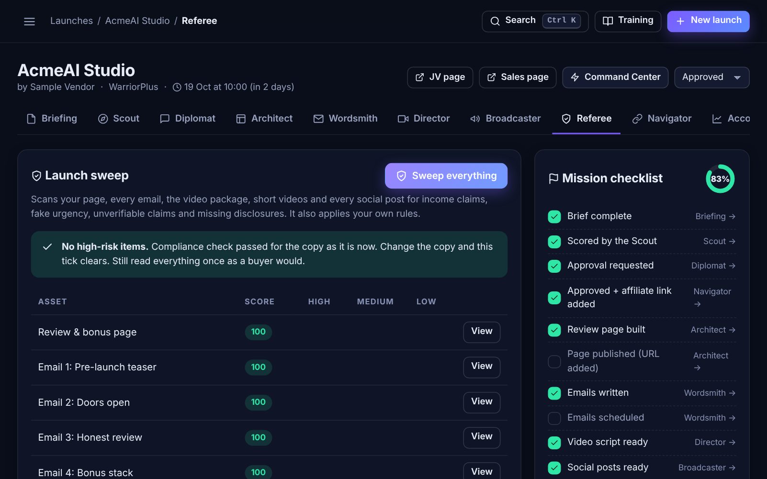Image resolution: width=767 pixels, height=479 pixels.
Task: Go to the Wordsmith tab
Action: pos(346,119)
